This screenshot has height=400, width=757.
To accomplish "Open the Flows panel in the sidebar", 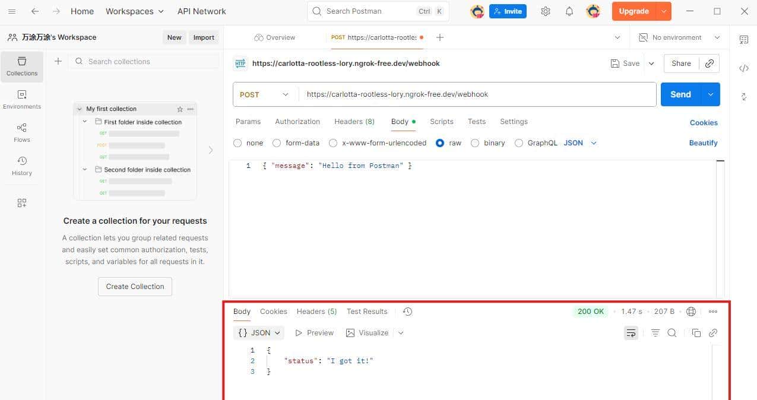I will tap(21, 133).
